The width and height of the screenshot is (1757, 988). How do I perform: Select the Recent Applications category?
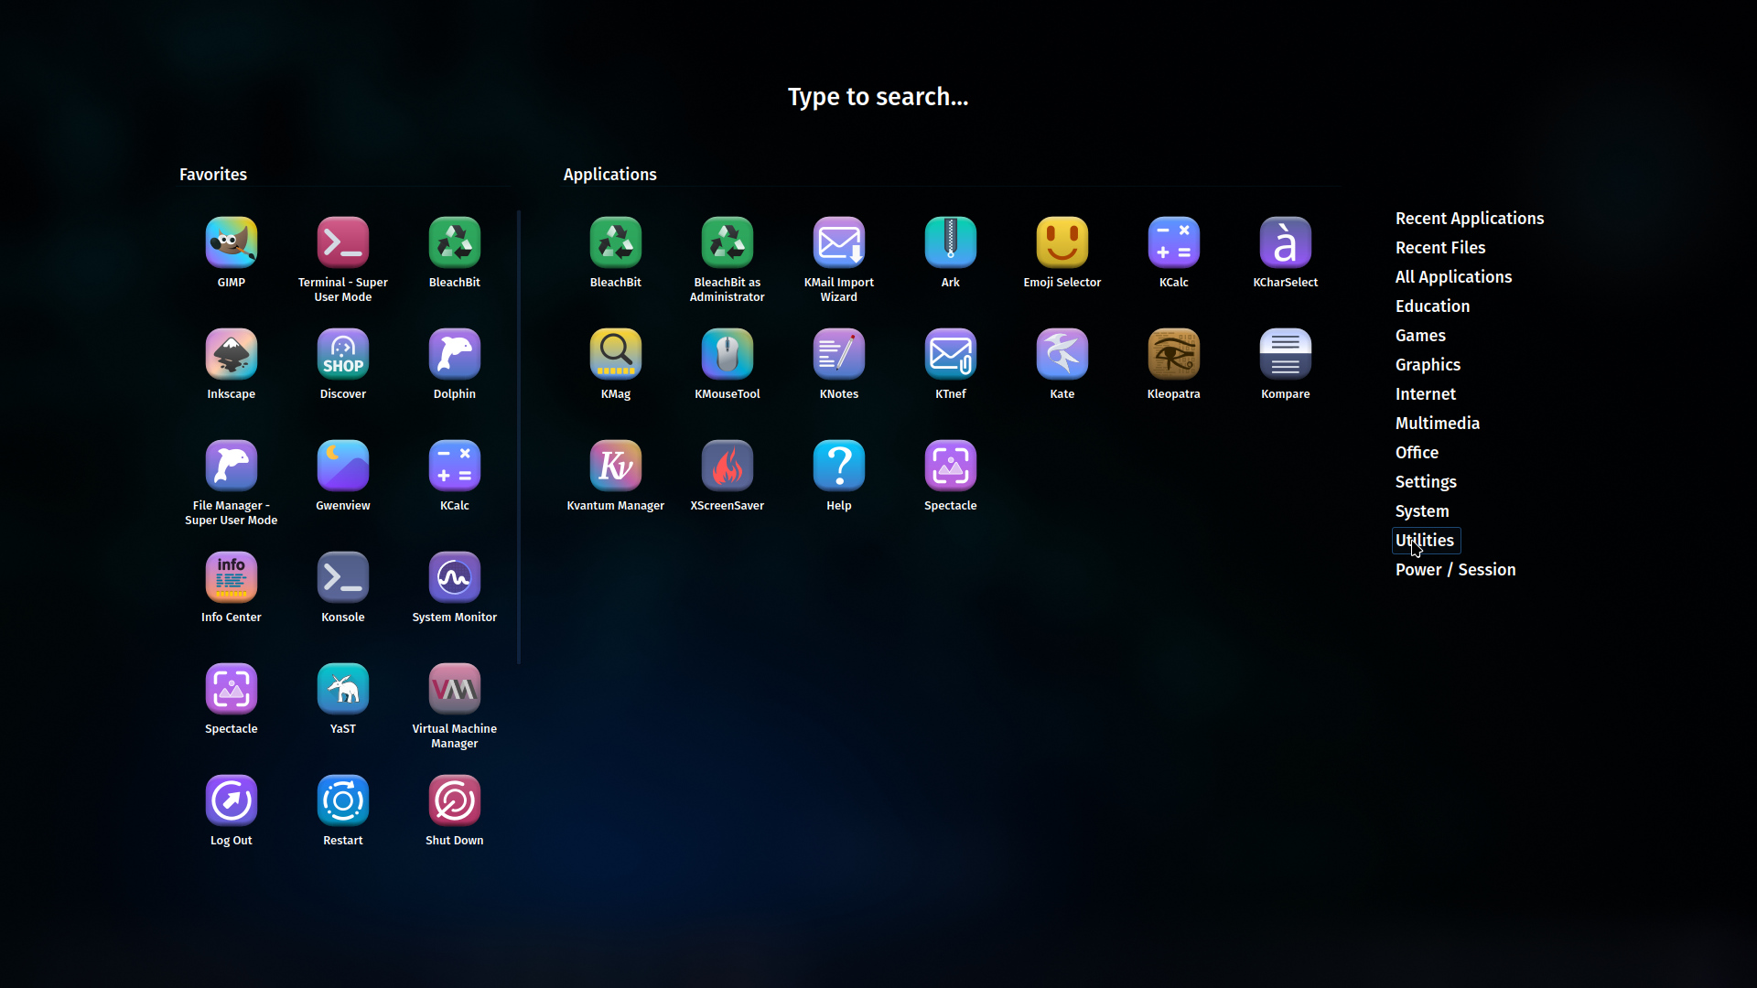(x=1470, y=219)
